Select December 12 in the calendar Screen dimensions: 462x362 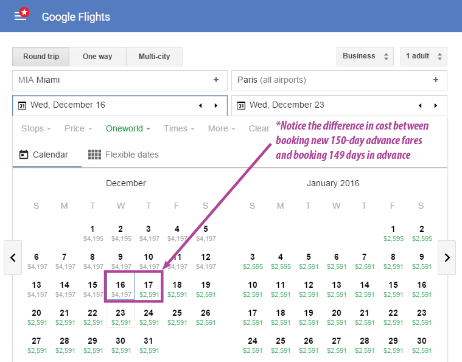point(206,261)
